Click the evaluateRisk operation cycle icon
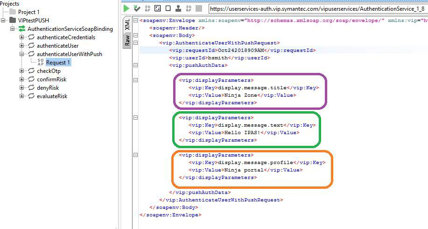The height and width of the screenshot is (229, 428). point(31,96)
